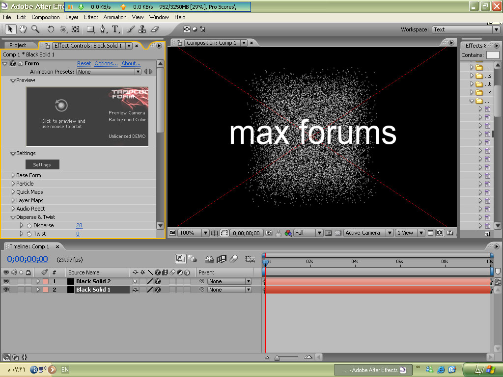Toggle draft 3D icon in timeline
503x377 pixels.
(x=193, y=259)
